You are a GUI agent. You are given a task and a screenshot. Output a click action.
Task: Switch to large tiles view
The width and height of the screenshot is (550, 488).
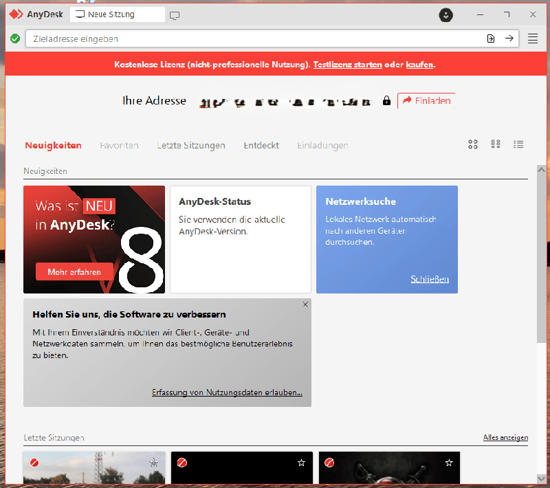tap(473, 144)
